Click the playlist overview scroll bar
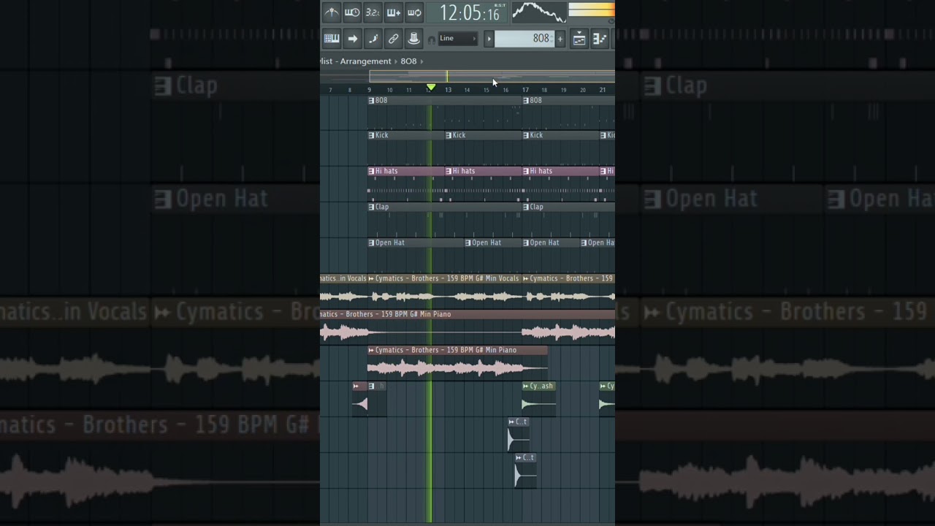 pos(492,76)
